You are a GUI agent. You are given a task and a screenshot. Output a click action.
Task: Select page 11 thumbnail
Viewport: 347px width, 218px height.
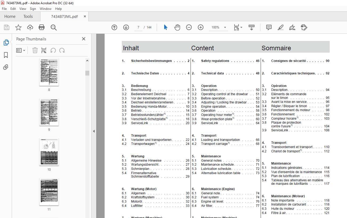tap(49, 192)
